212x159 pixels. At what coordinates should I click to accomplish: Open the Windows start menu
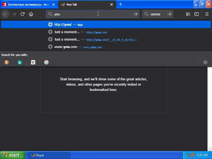(x=13, y=155)
